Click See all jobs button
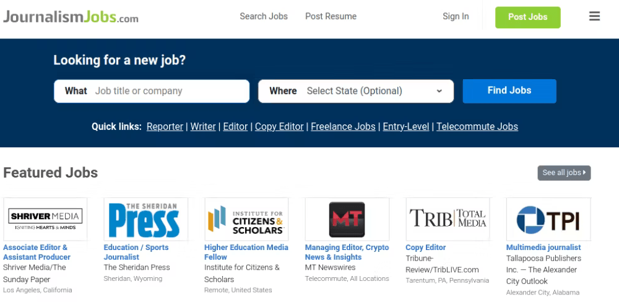This screenshot has height=302, width=619. pyautogui.click(x=564, y=173)
